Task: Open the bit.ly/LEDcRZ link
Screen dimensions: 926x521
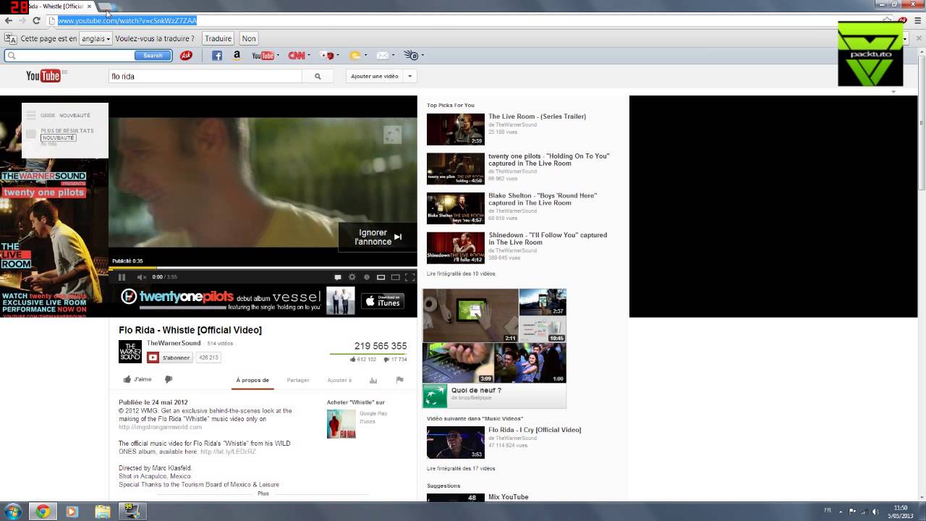Action: [x=228, y=452]
